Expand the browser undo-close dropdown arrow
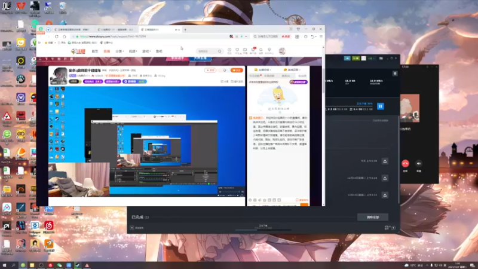Viewport: 478px width, 269px height. (x=317, y=37)
